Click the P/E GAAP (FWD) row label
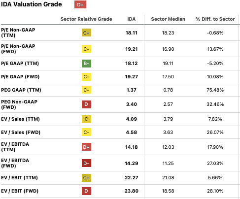This screenshot has width=240, height=199. tap(20, 77)
